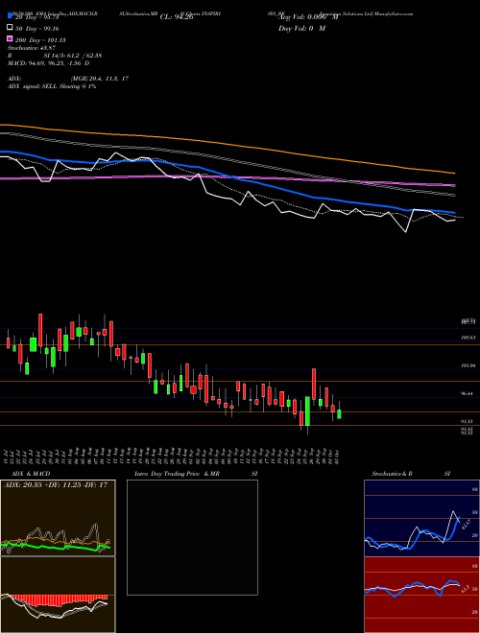480x633 pixels.
Task: Open the ADX indicator mini chart
Action: point(58,518)
